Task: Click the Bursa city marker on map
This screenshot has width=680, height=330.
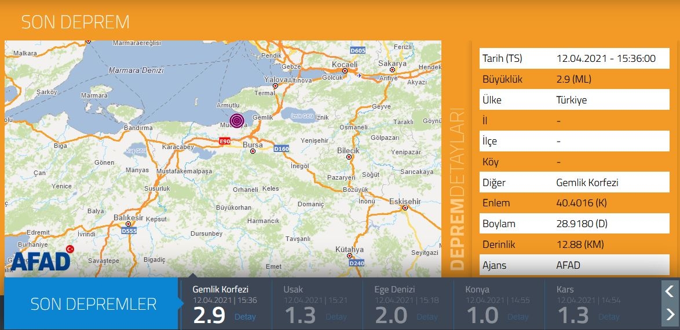Action: [x=253, y=151]
